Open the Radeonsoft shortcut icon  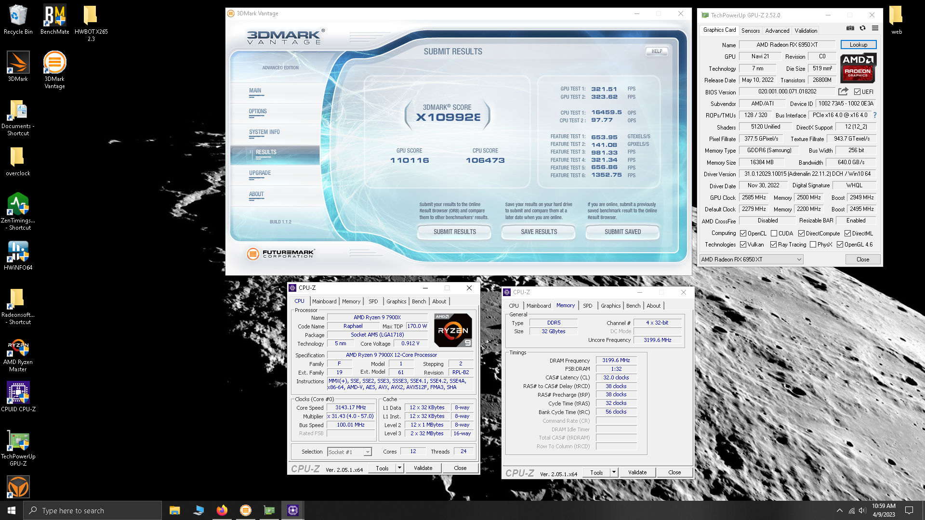point(18,306)
